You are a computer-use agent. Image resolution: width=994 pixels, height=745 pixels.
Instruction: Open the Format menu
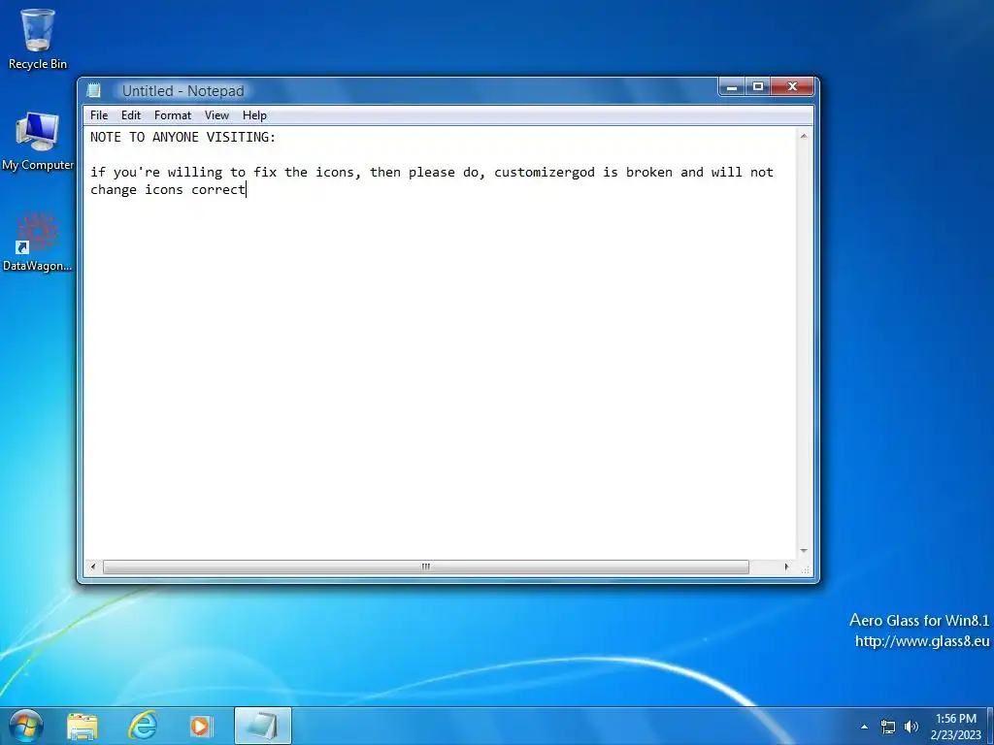(173, 115)
